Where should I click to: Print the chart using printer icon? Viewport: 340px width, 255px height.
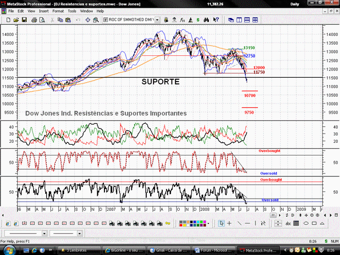34,20
